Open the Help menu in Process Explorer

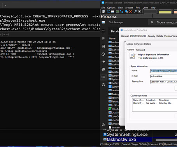pyautogui.click(x=153, y=8)
